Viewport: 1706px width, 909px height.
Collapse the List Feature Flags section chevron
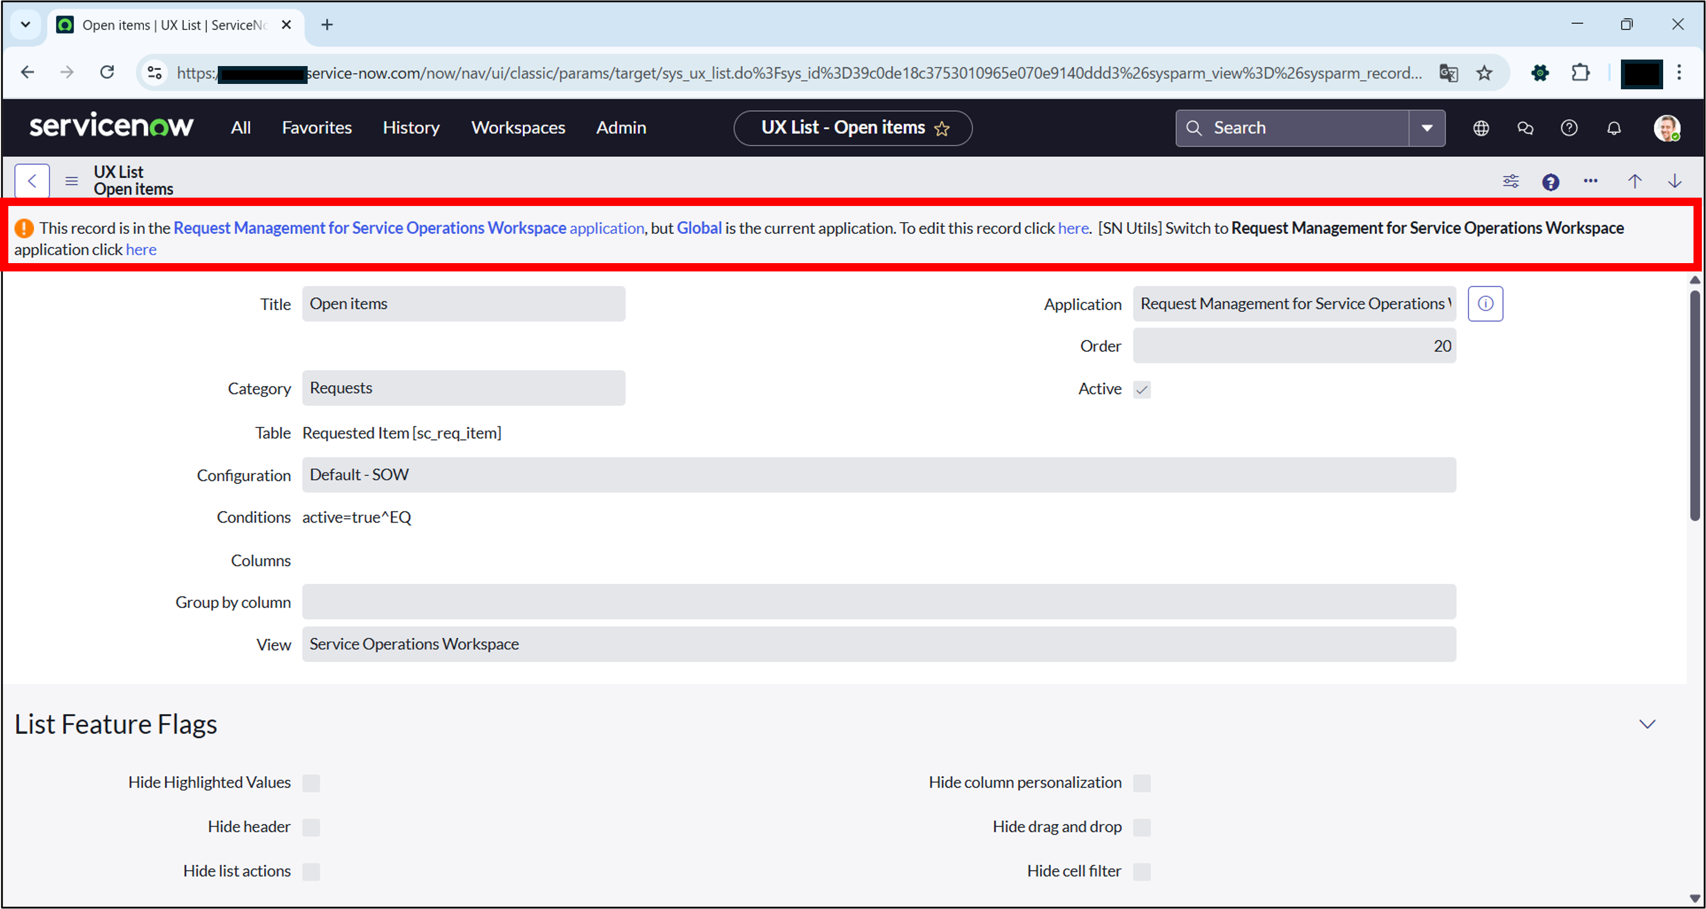pos(1646,724)
